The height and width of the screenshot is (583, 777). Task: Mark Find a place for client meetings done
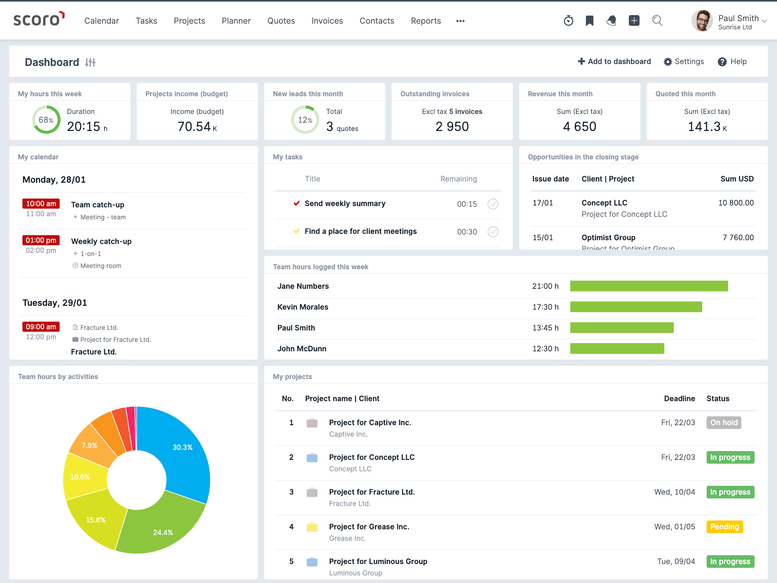493,232
